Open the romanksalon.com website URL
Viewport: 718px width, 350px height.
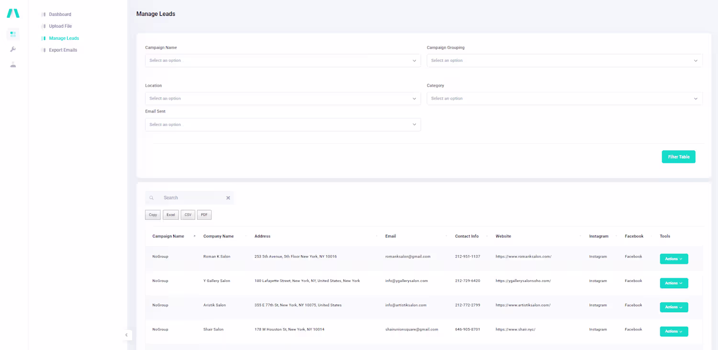(524, 257)
